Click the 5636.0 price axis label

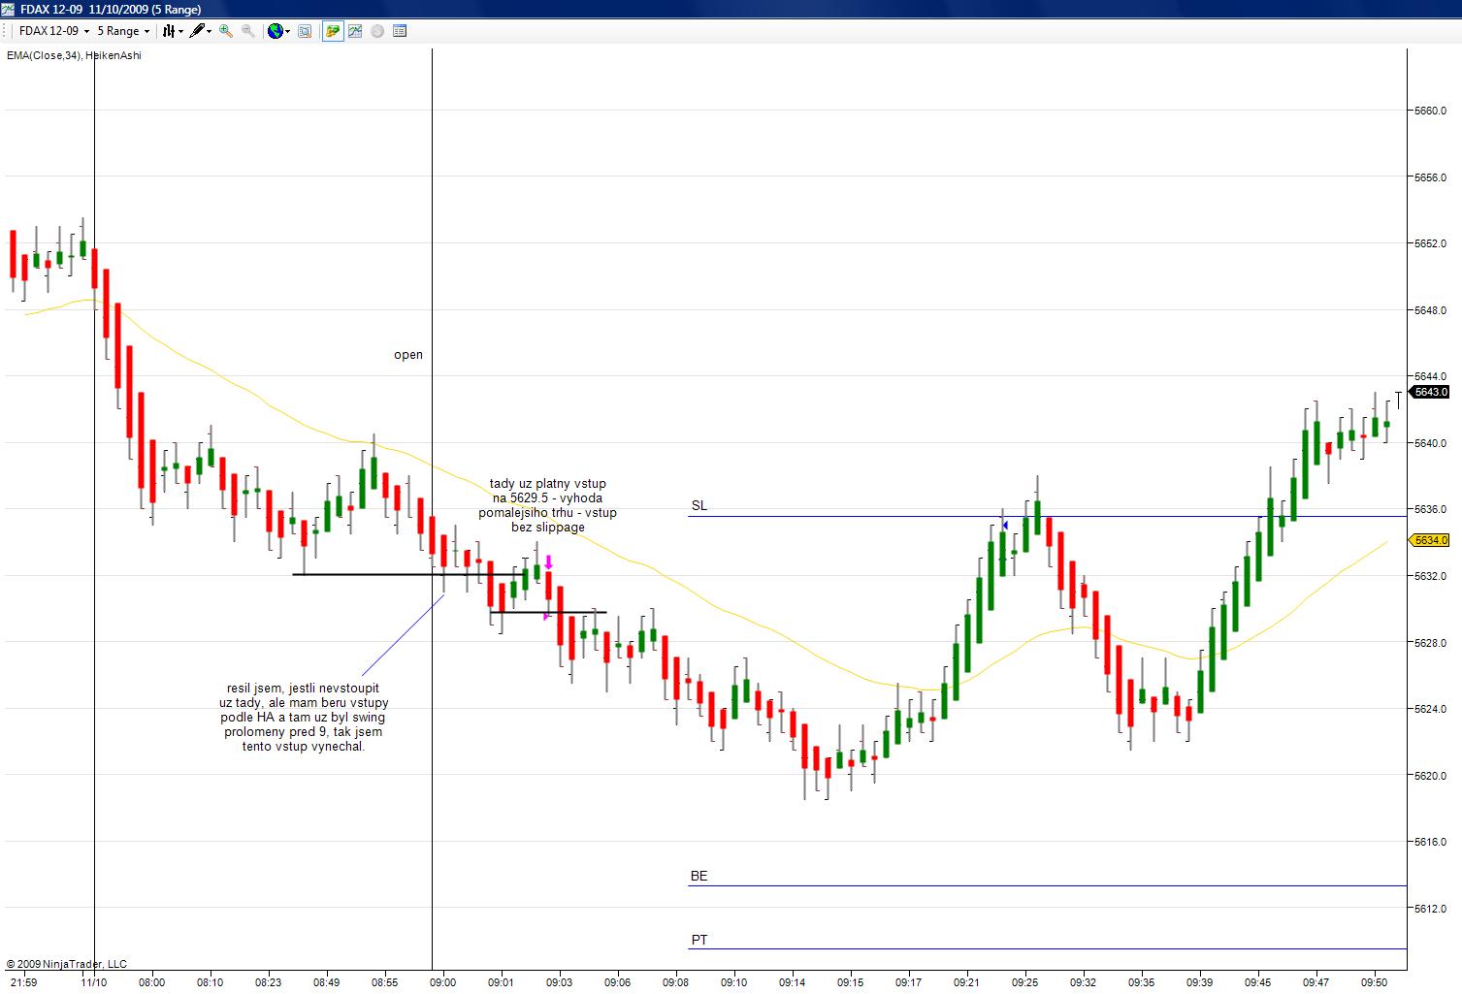tap(1430, 509)
